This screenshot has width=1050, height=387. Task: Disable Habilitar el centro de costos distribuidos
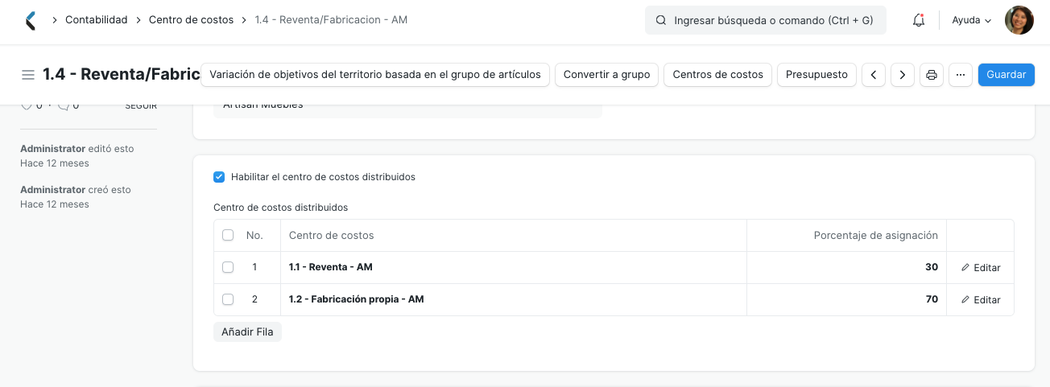click(219, 177)
